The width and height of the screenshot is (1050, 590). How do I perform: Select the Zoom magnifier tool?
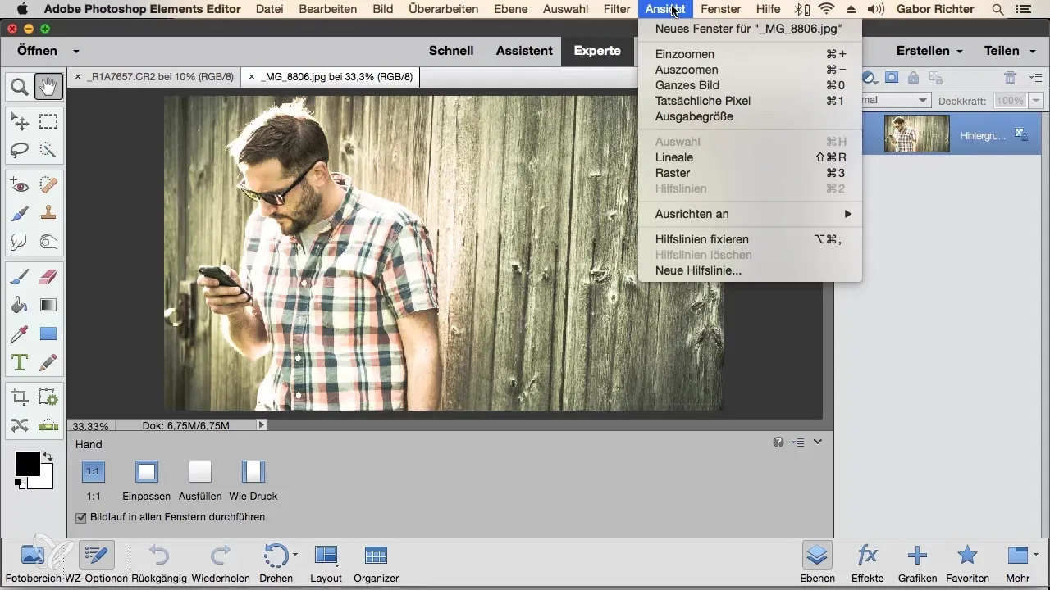(x=20, y=86)
